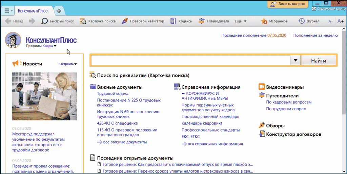The height and width of the screenshot is (174, 347).
Task: Open Производственный календарь
Action: 210,117
